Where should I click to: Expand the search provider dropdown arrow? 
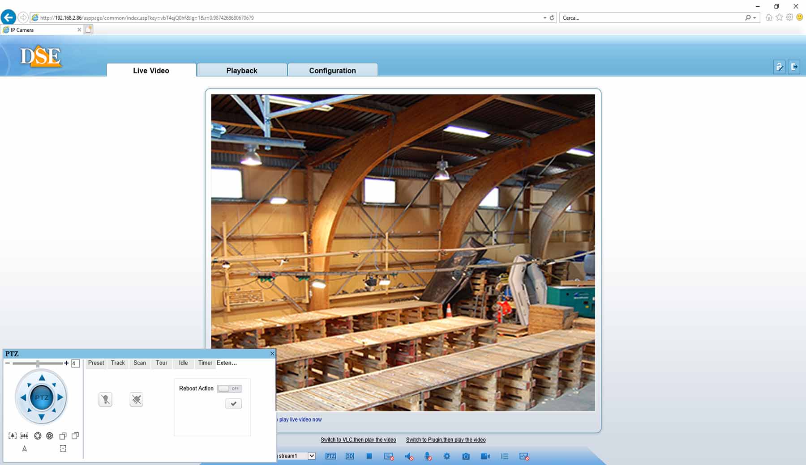pyautogui.click(x=755, y=18)
